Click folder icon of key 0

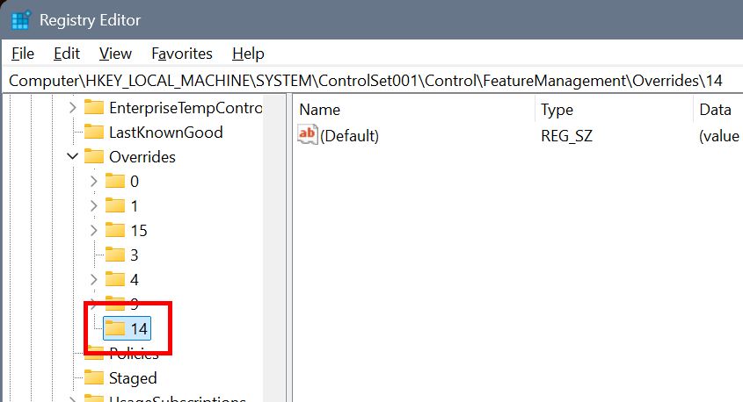point(114,181)
